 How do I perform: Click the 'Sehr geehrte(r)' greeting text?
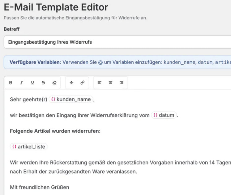point(28,100)
